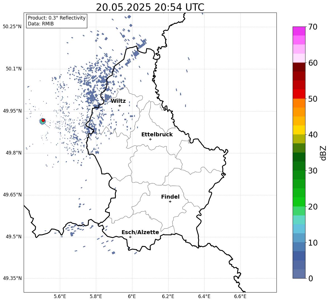Click the colorbar tick value 70
This screenshot has width=330, height=302.
pos(313,27)
